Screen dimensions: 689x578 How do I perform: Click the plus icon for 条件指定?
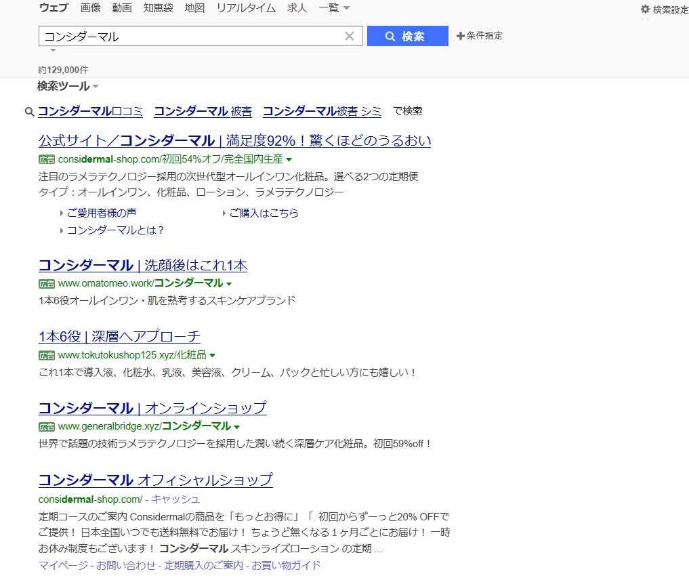coord(461,36)
